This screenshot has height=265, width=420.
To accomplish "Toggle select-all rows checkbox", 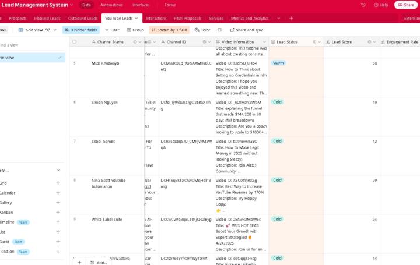I will (x=75, y=42).
